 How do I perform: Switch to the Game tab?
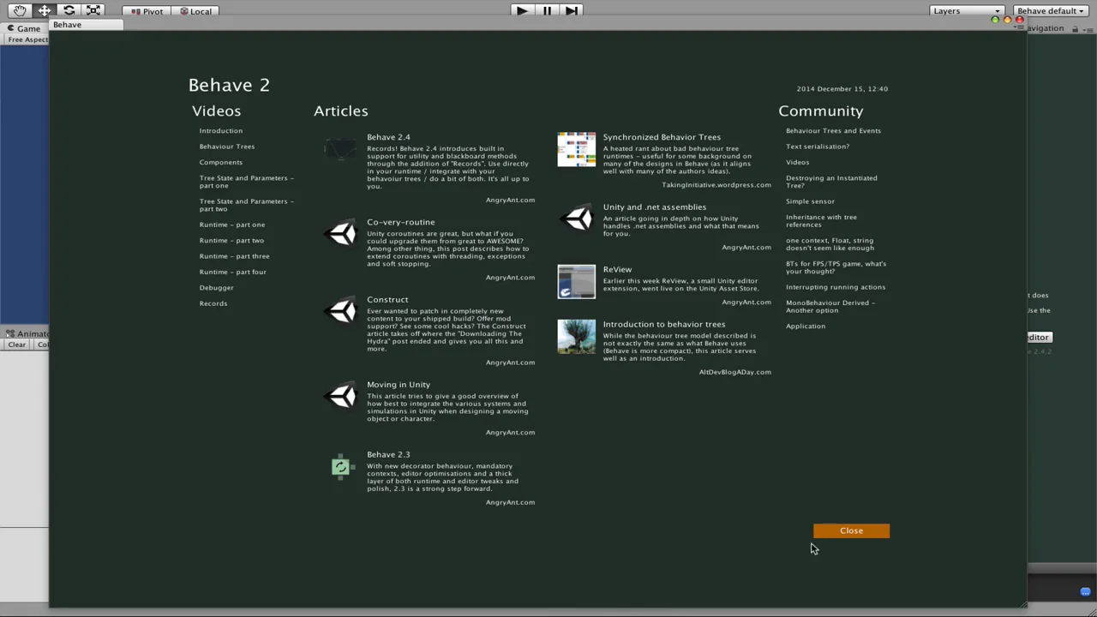(24, 28)
